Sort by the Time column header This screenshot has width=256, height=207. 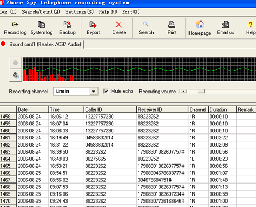[x=66, y=109]
